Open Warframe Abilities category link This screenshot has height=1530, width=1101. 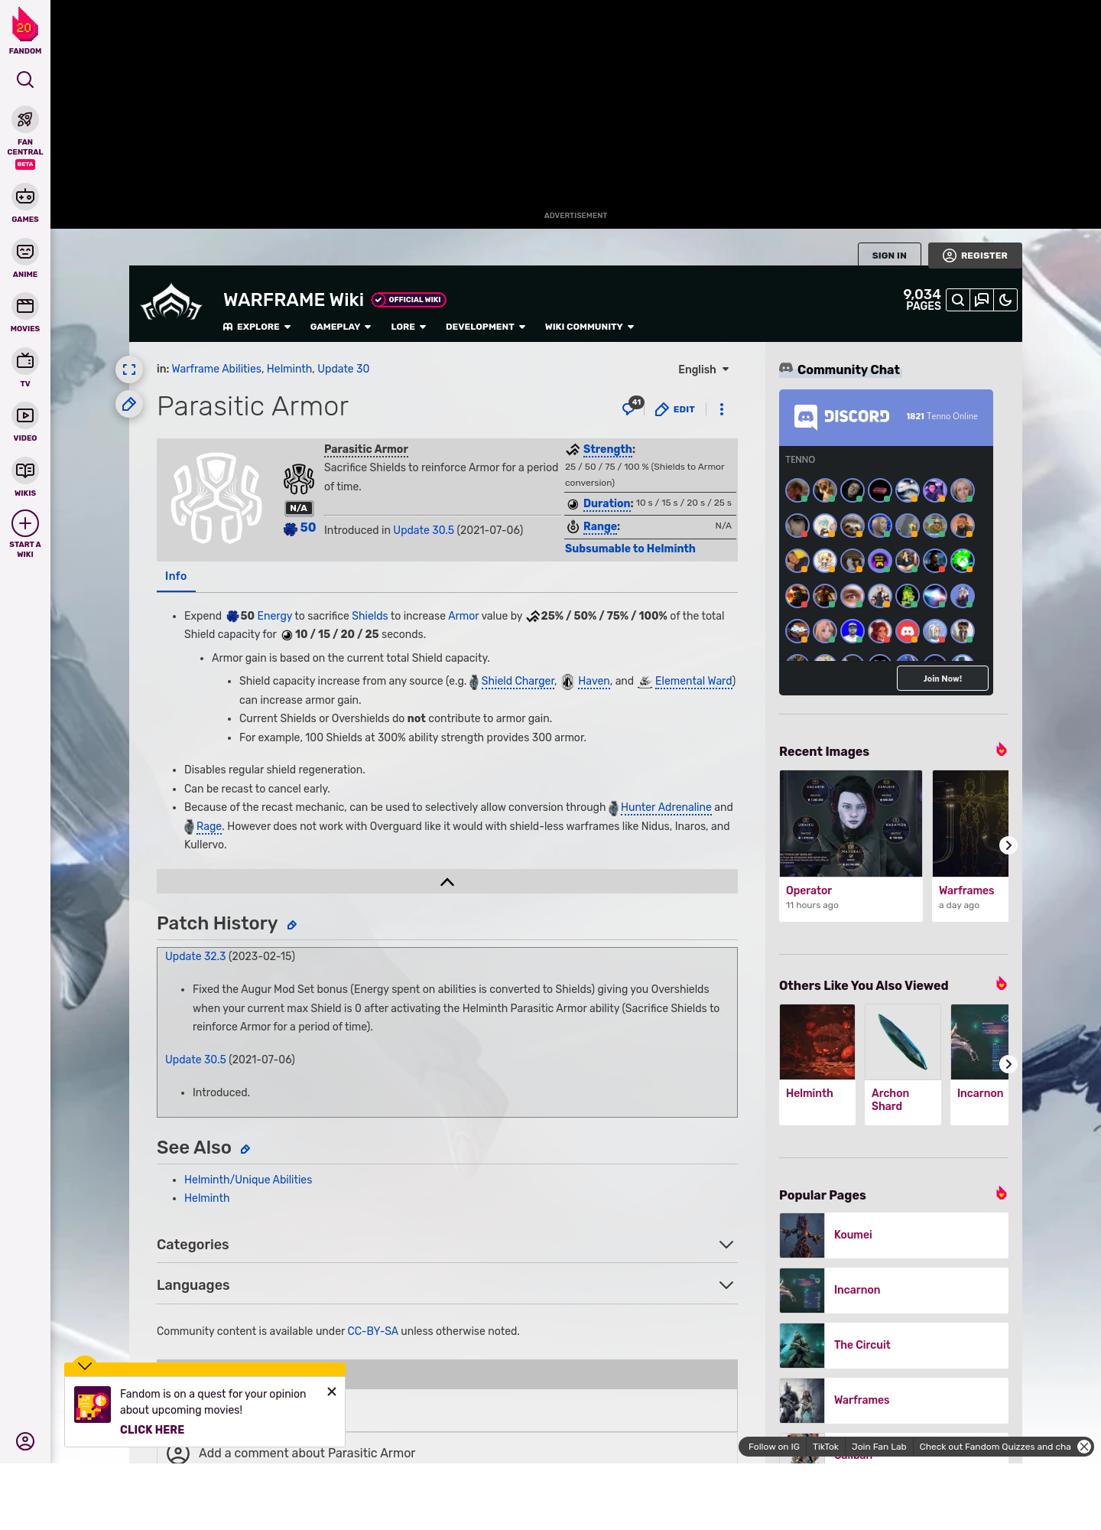[216, 369]
